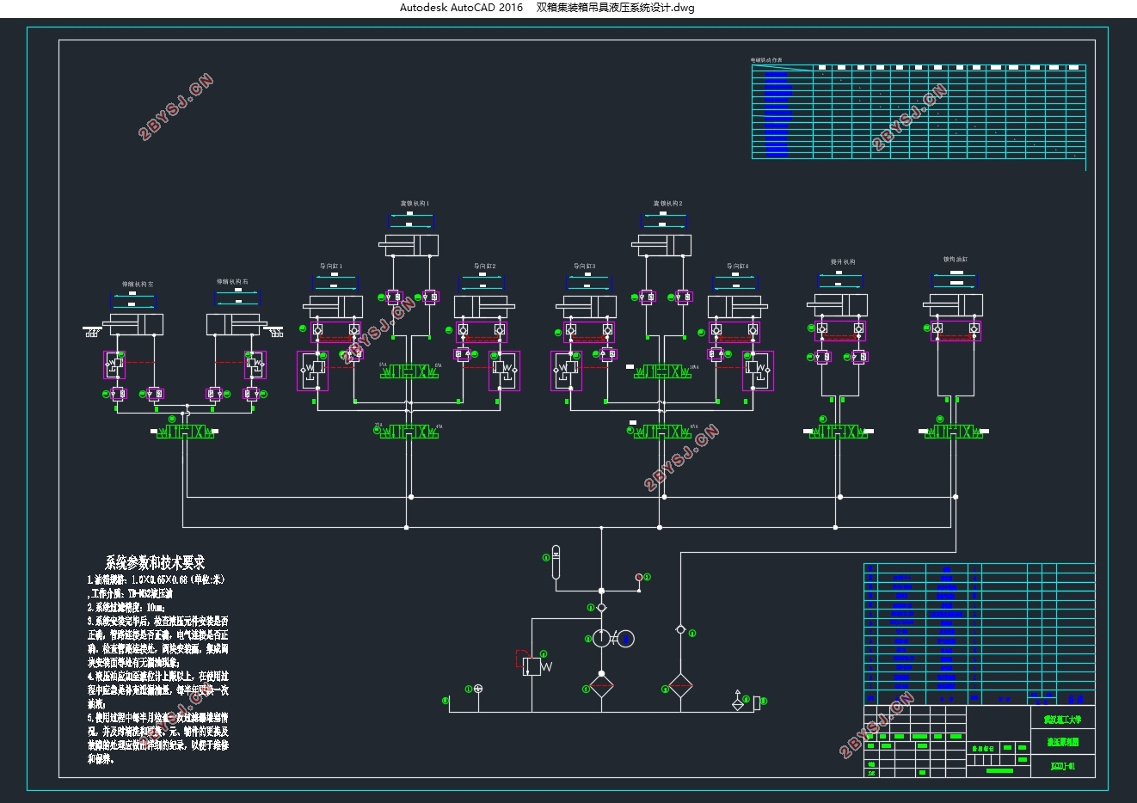The image size is (1137, 803).
Task: Click directional valve below 锁钩油缸 cylinder
Action: pyautogui.click(x=954, y=432)
